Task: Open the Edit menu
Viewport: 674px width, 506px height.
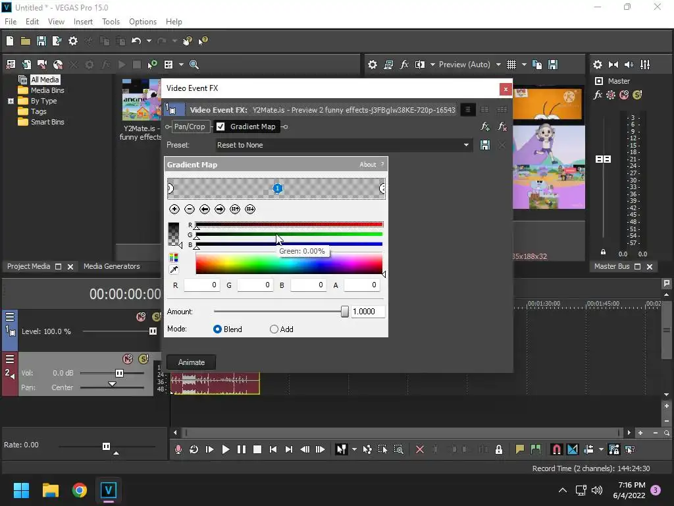Action: (x=32, y=22)
